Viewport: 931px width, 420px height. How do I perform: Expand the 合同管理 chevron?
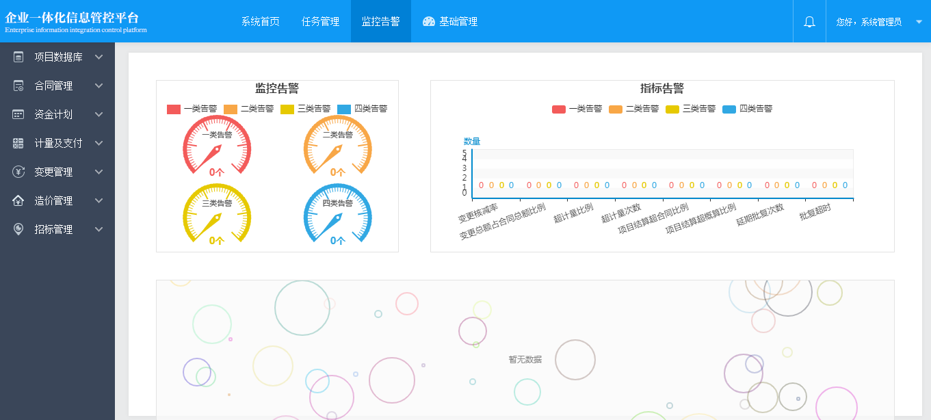tap(99, 86)
